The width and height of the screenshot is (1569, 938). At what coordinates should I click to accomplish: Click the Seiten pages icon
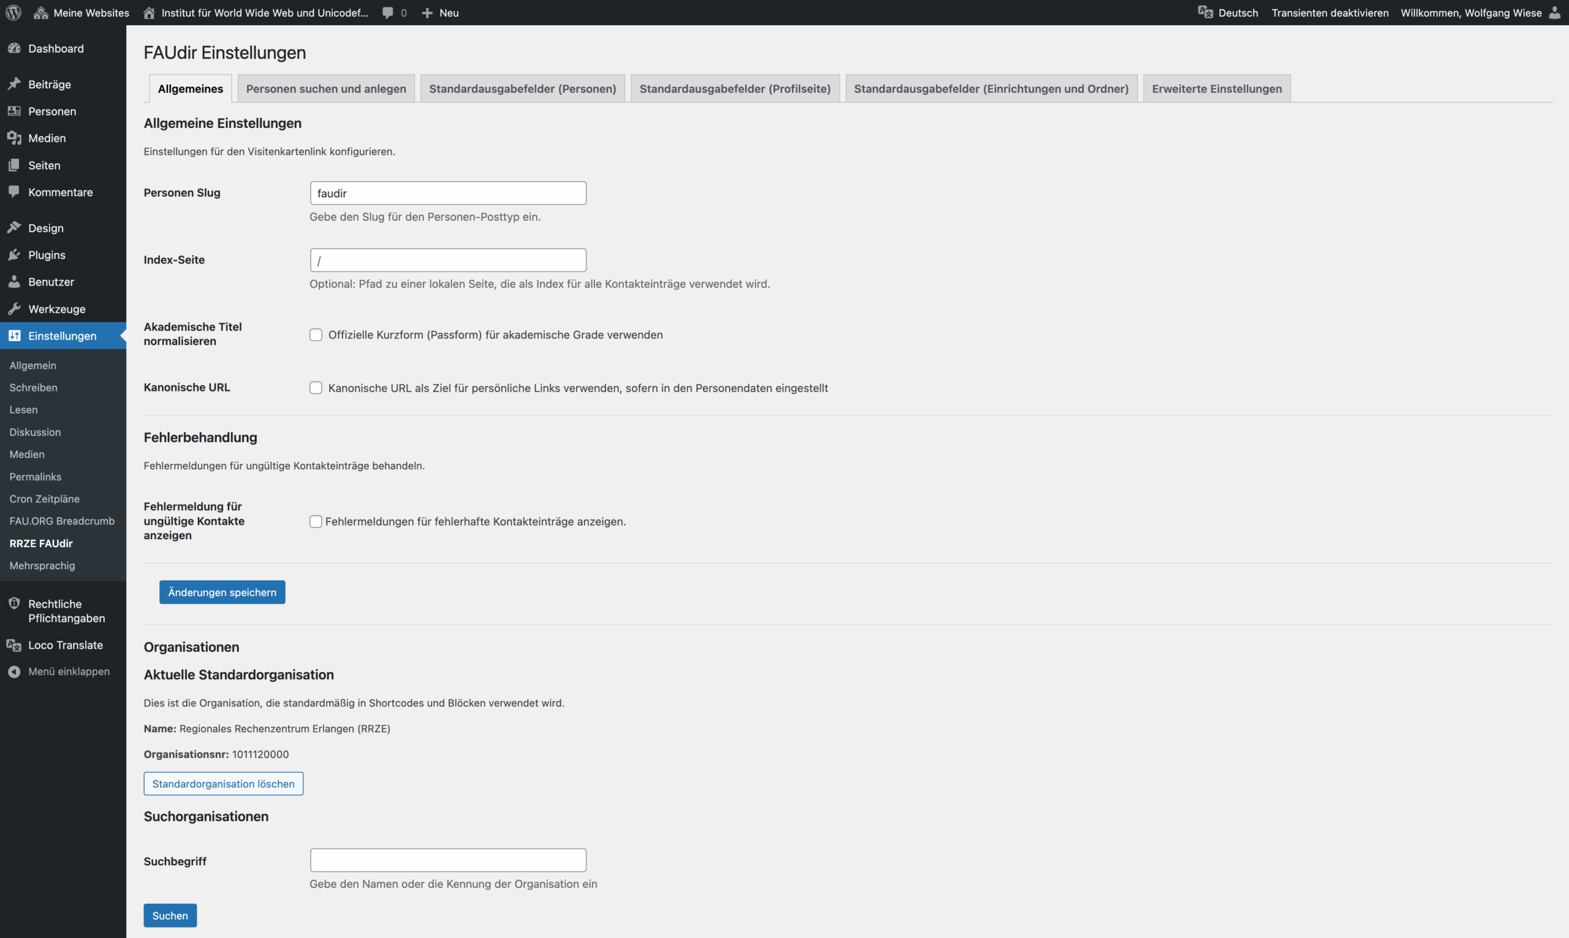[14, 165]
